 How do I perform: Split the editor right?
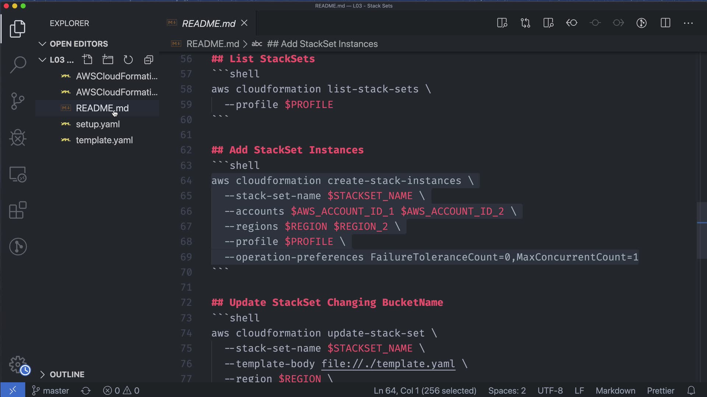pyautogui.click(x=665, y=23)
